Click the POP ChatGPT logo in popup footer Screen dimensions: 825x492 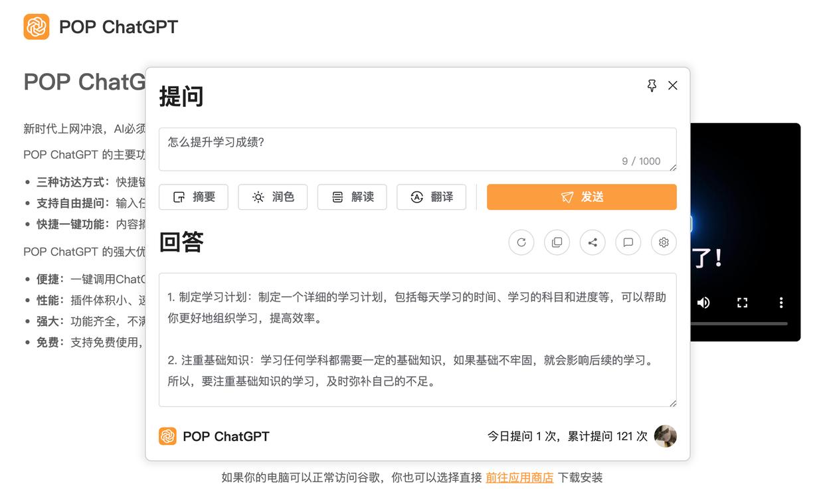coord(167,436)
